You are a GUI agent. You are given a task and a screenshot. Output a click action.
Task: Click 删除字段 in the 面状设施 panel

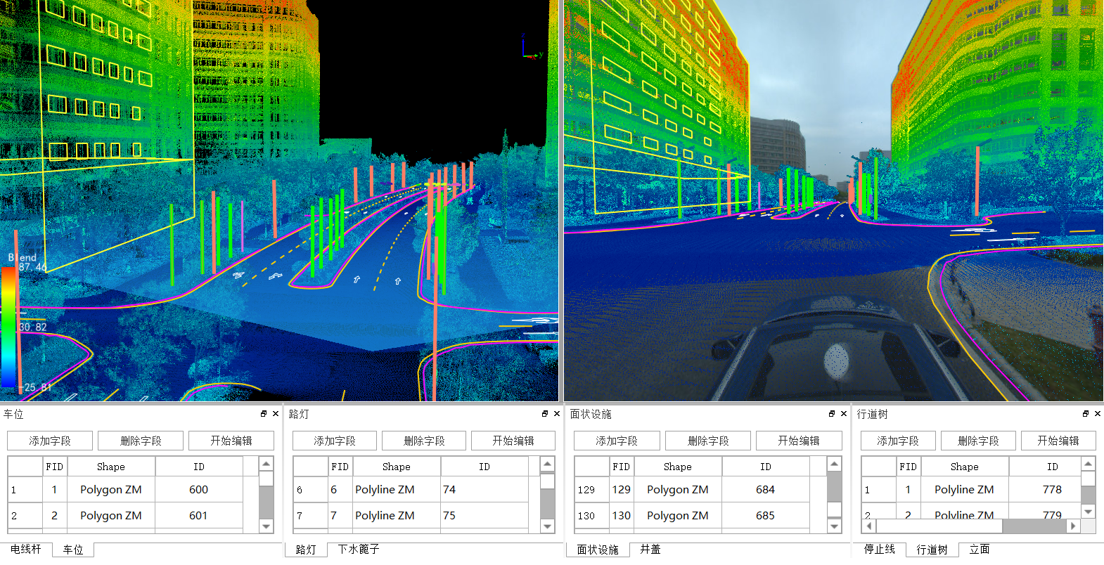pos(708,441)
